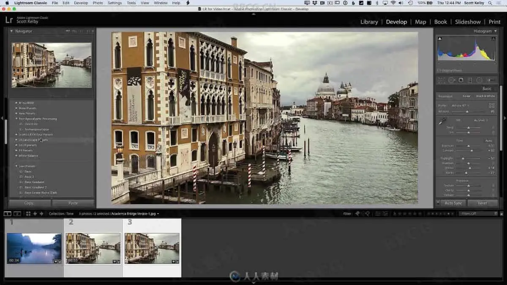Image resolution: width=507 pixels, height=285 pixels.
Task: Select the Crop Overlay tool
Action: [442, 80]
